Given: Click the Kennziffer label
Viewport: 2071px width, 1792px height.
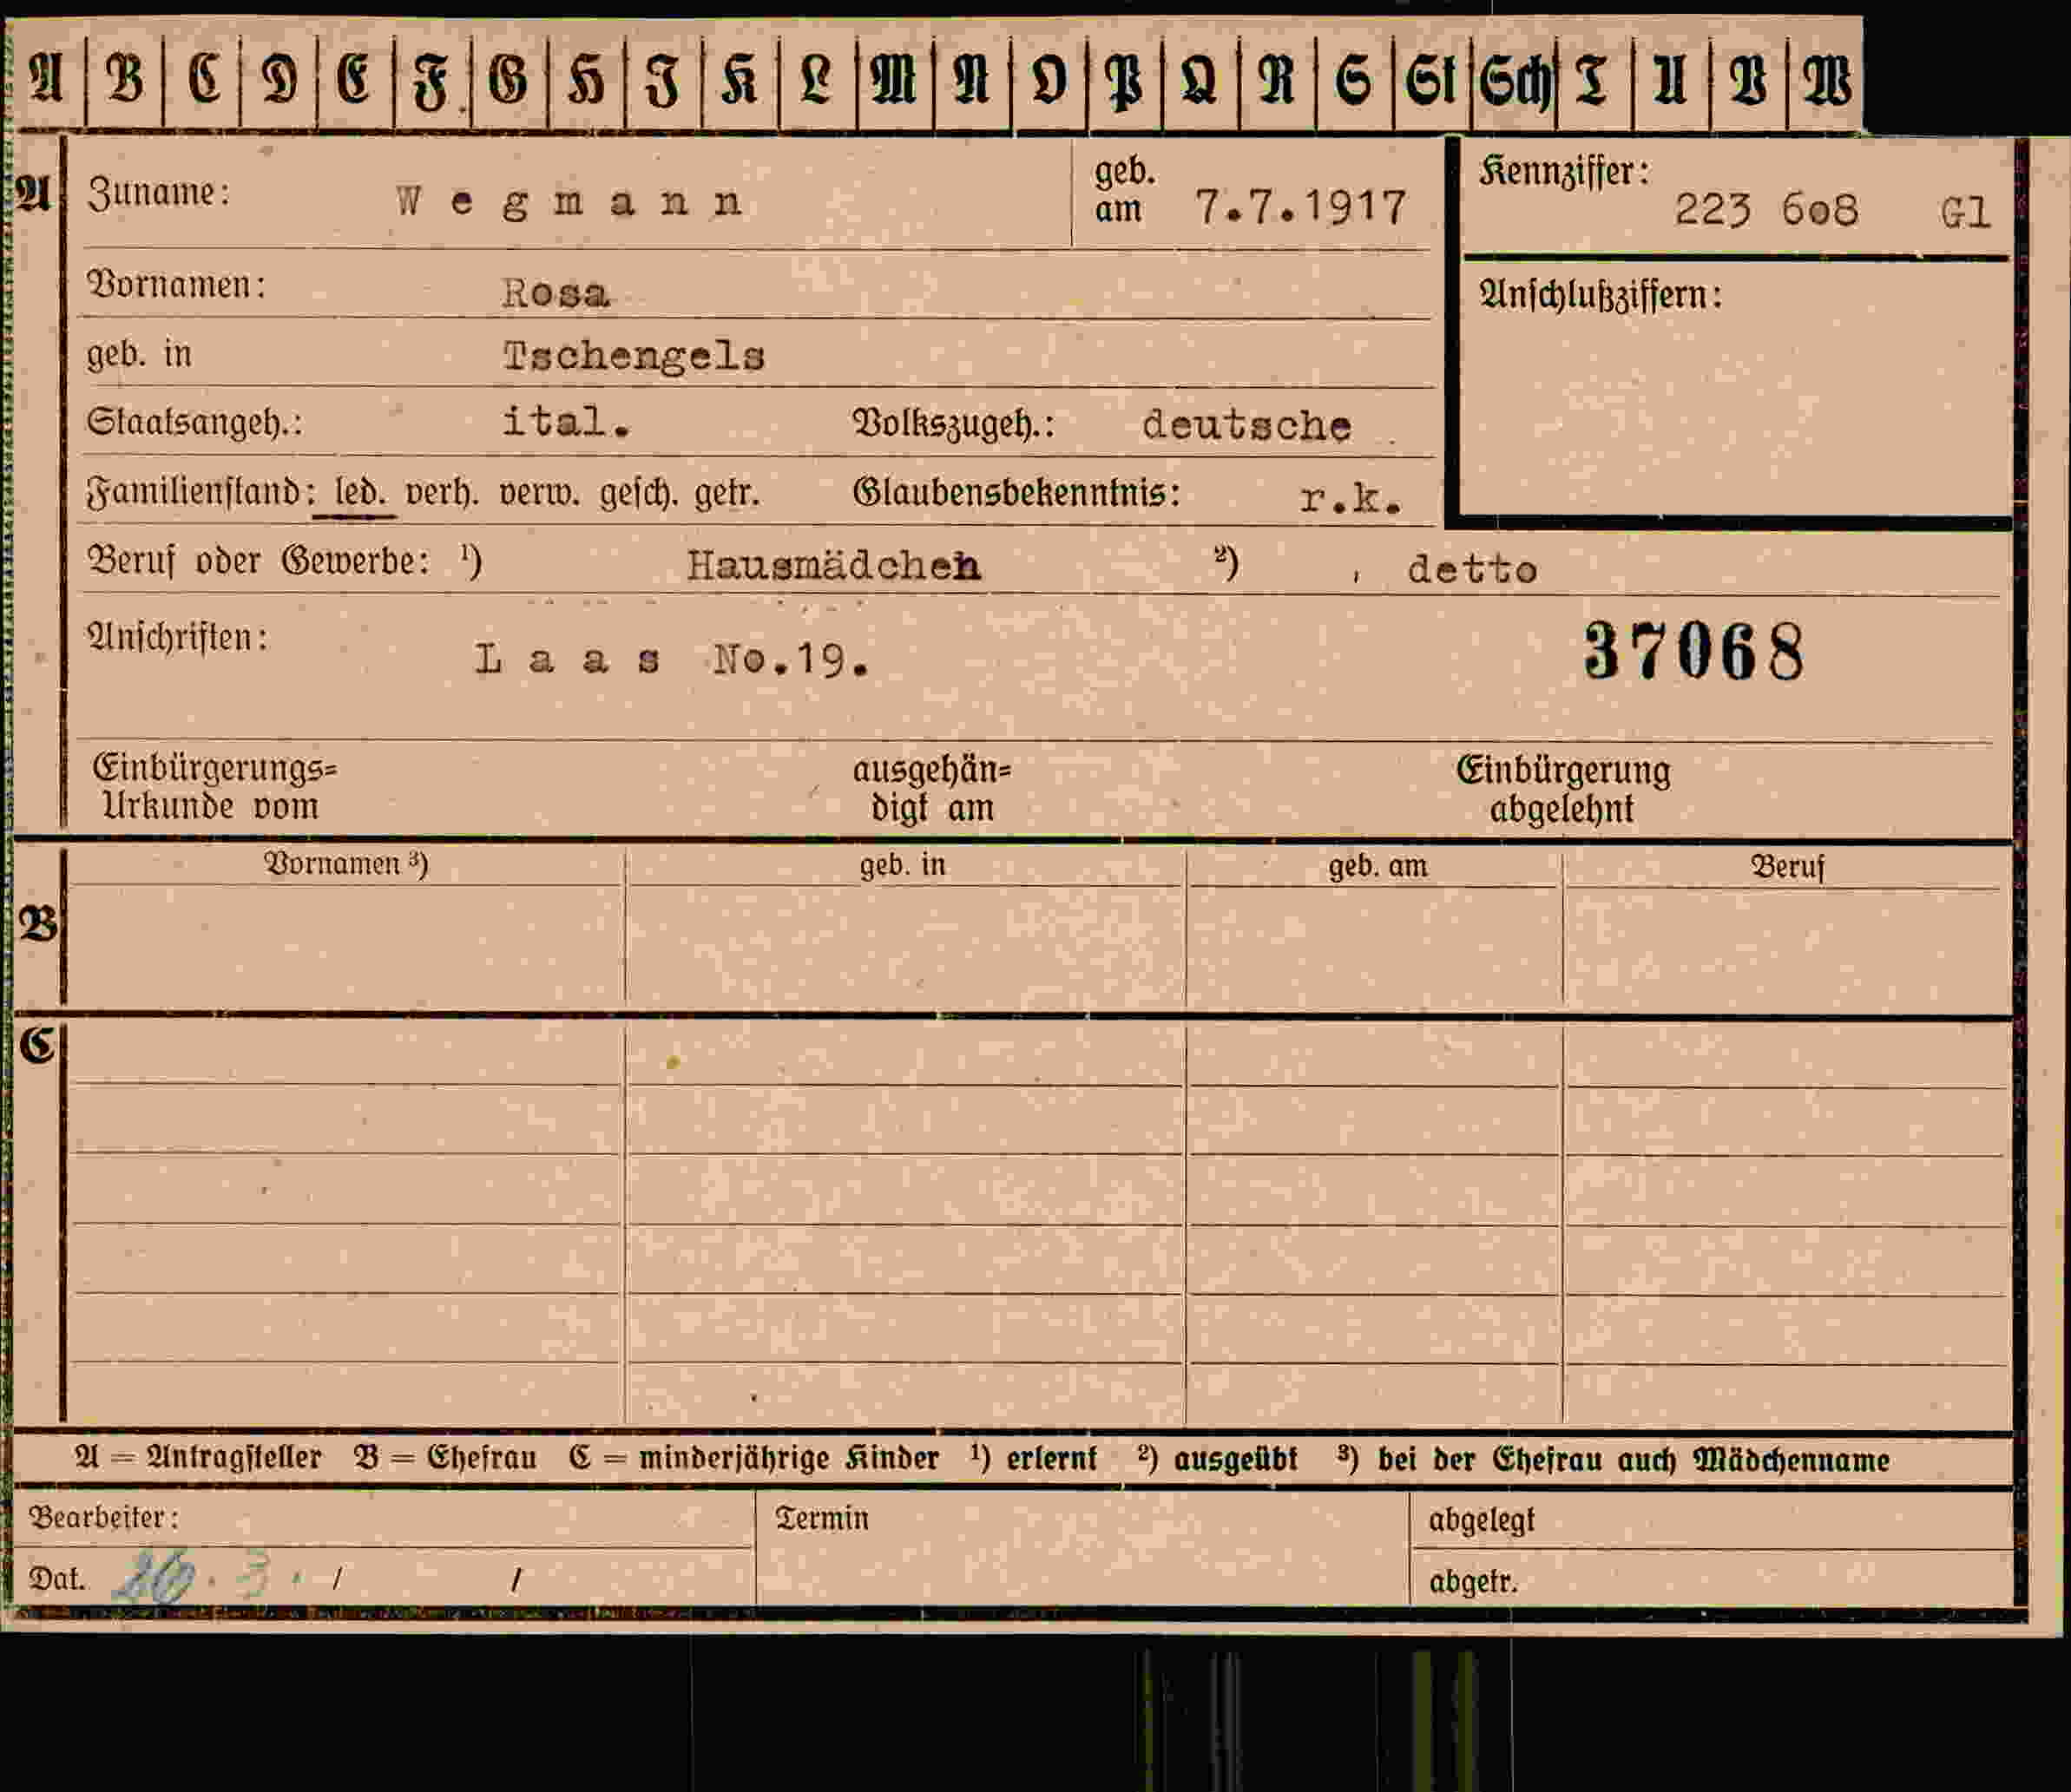Looking at the screenshot, I should pyautogui.click(x=1564, y=172).
